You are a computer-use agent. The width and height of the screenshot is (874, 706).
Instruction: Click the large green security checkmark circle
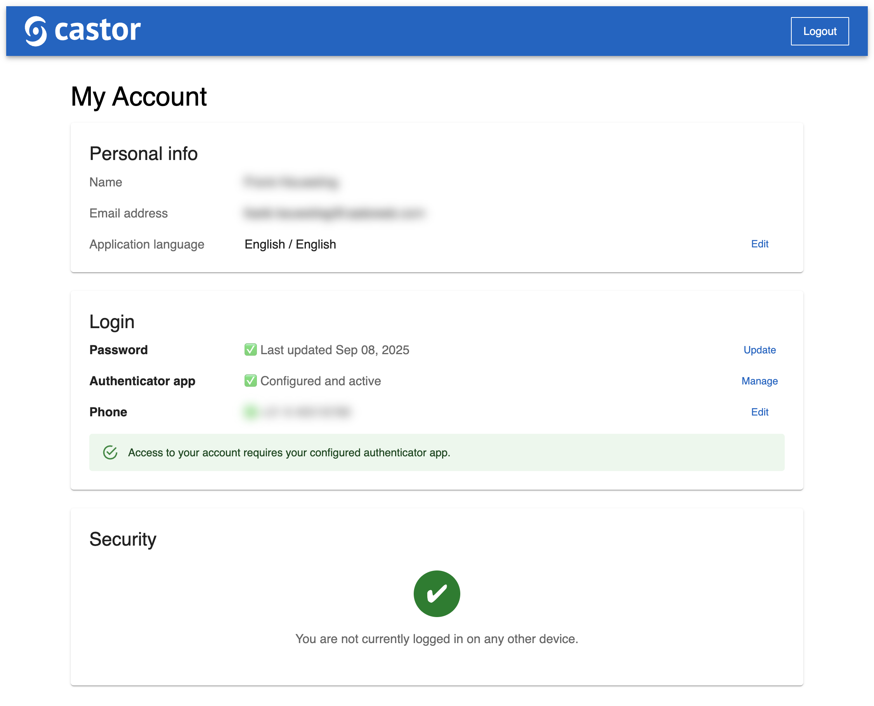point(436,593)
